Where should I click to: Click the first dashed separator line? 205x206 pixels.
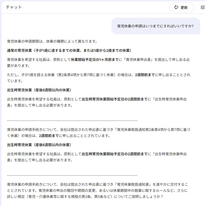[x=72, y=121]
